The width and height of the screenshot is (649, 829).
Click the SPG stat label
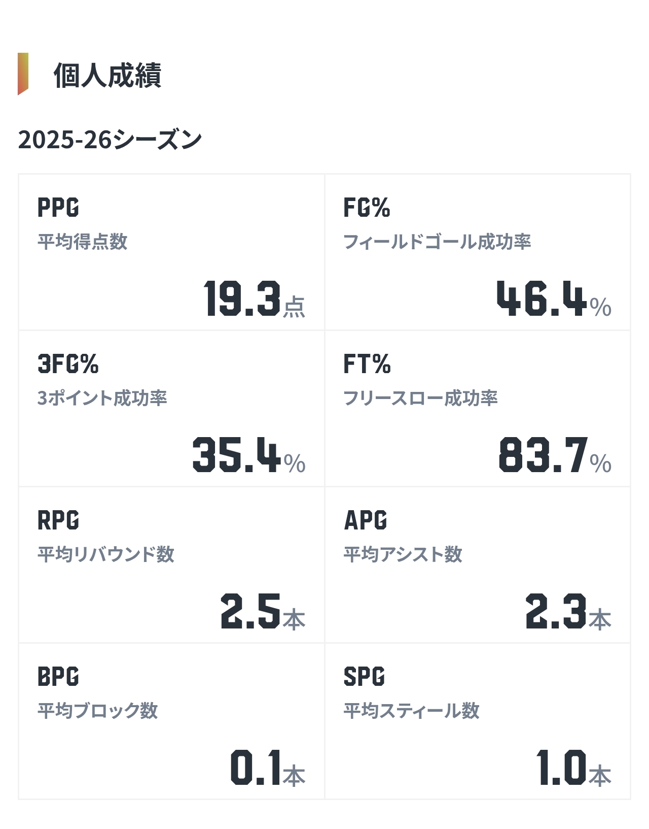tap(364, 677)
